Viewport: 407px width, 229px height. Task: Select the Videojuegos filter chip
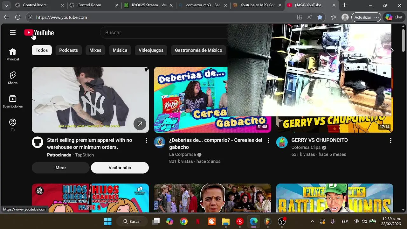click(151, 50)
